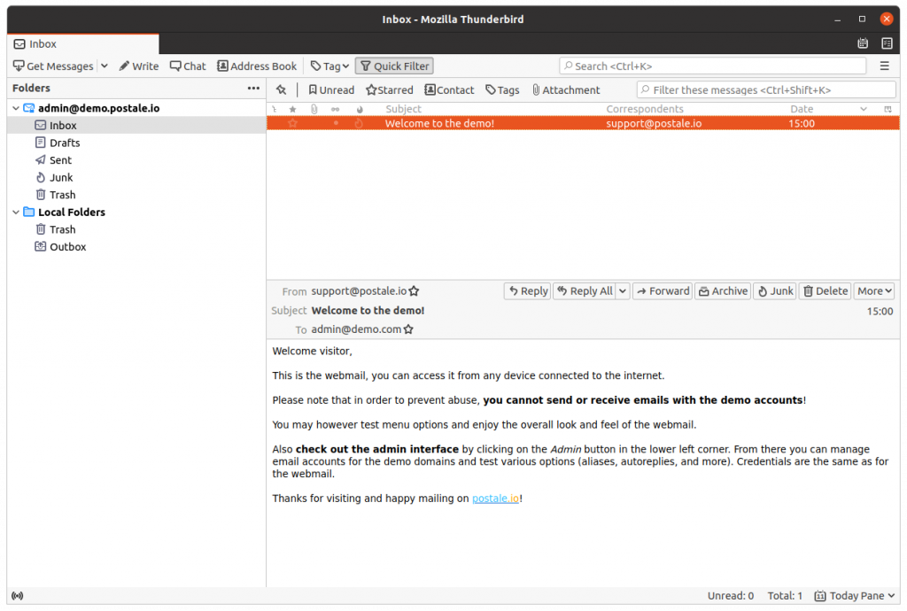Open the Reply All dropdown arrow
Screen dimensions: 907x611
623,290
